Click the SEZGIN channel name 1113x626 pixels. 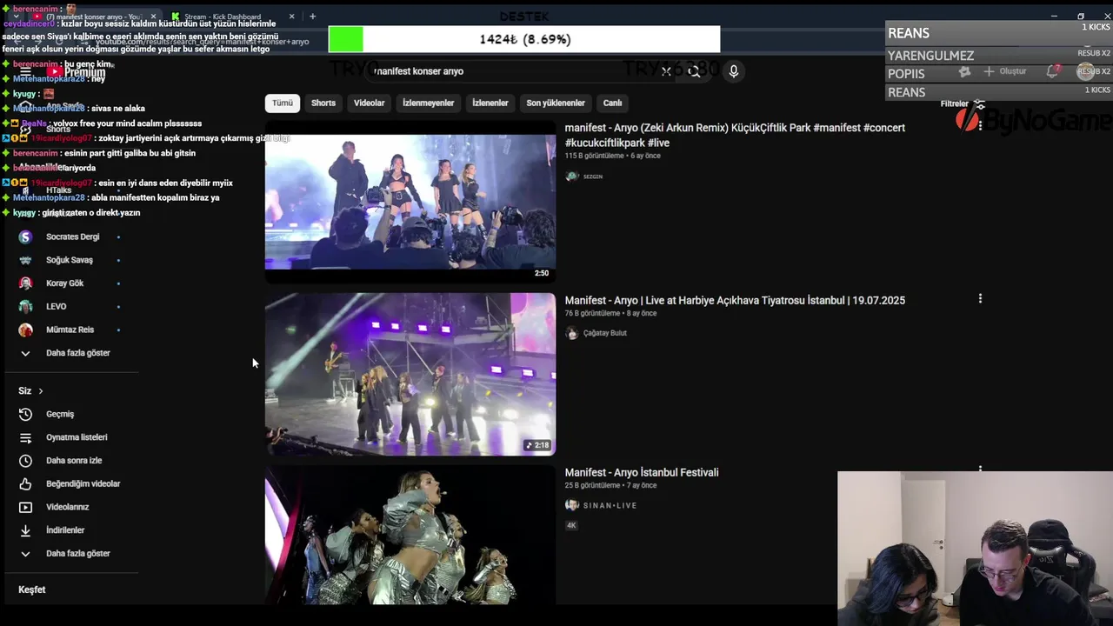593,176
